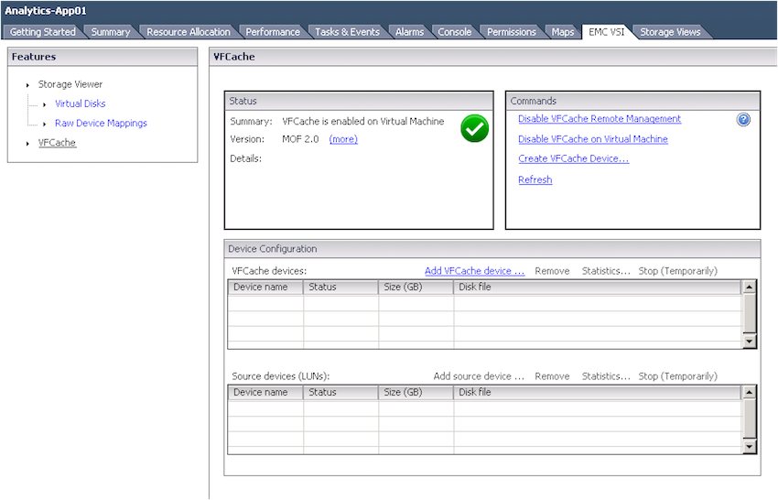The width and height of the screenshot is (778, 500).
Task: Click Disable VFCache on Virtual Machine
Action: (593, 139)
